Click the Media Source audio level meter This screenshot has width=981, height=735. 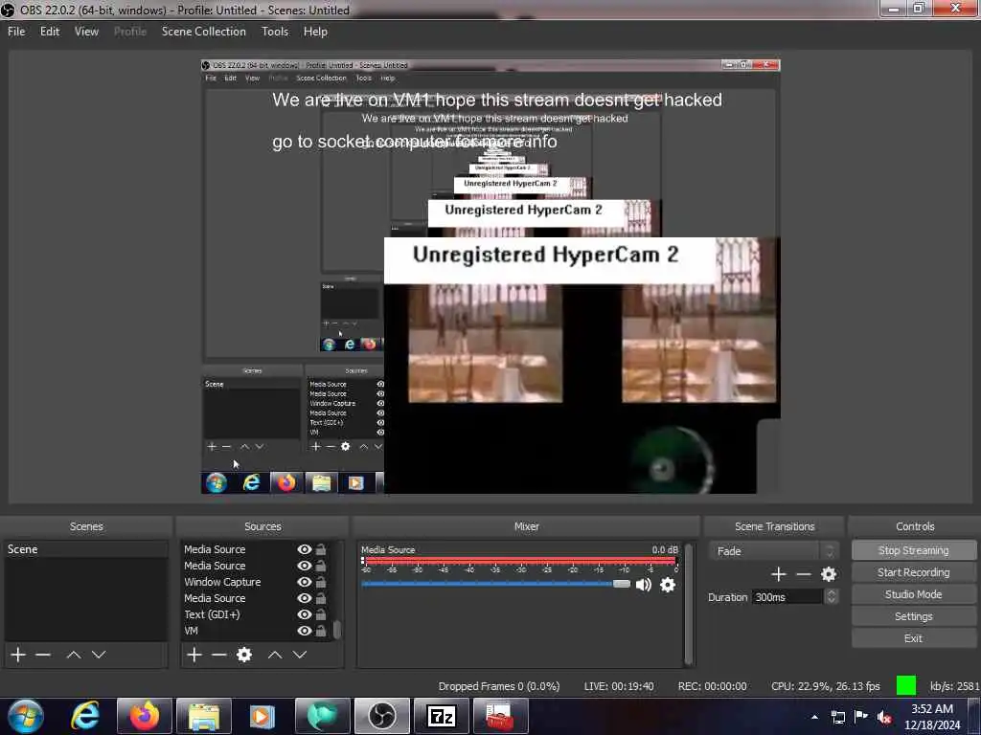[x=519, y=561]
